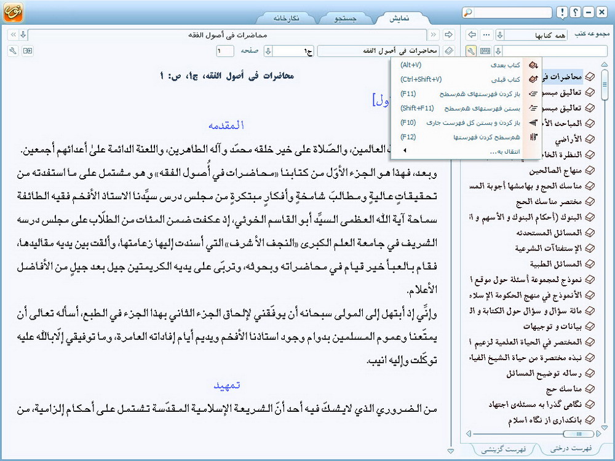Click book icon beside منهاج الصالحين

(x=590, y=170)
